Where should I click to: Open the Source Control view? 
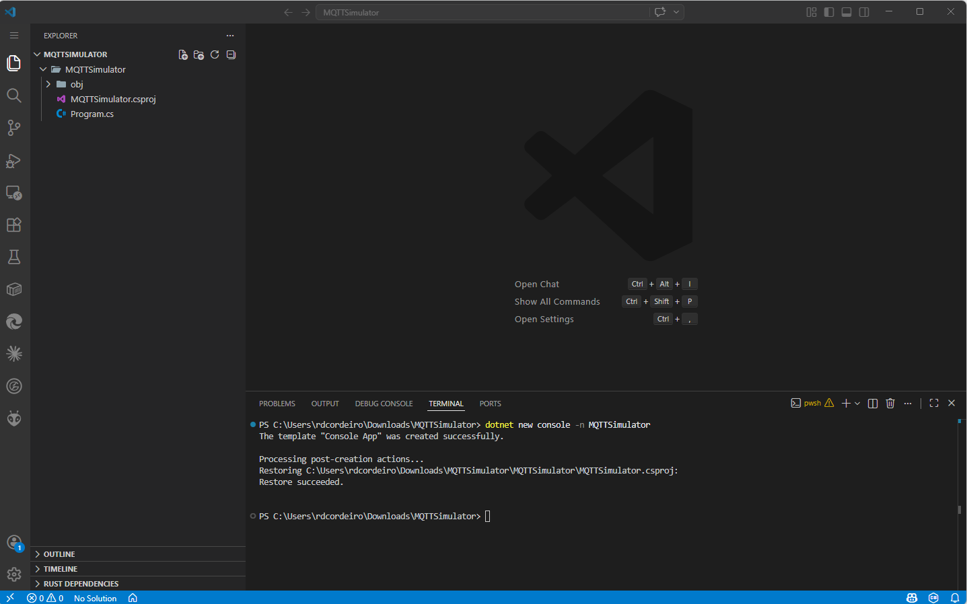[x=13, y=128]
